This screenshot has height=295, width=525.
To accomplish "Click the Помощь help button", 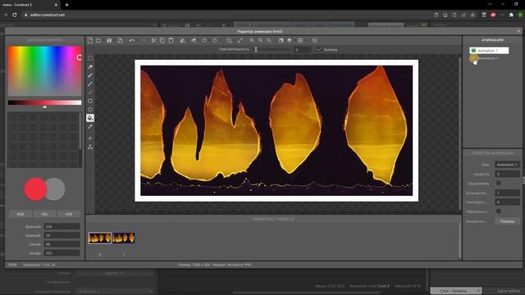I will point(507,221).
